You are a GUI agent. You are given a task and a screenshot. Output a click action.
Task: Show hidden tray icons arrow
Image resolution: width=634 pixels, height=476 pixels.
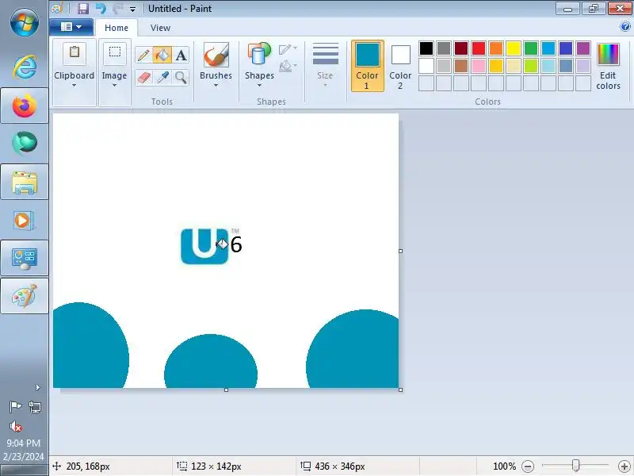click(37, 387)
